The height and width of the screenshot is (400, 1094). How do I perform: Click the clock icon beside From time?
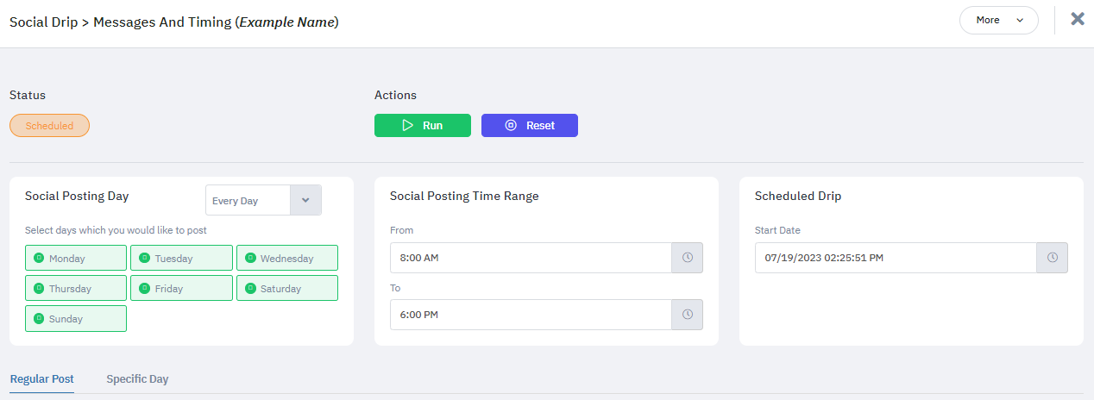(688, 258)
